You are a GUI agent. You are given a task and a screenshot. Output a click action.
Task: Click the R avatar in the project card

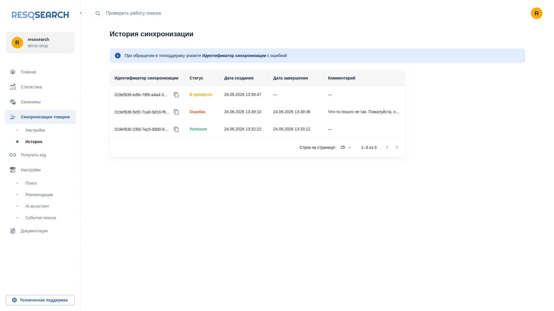[17, 43]
